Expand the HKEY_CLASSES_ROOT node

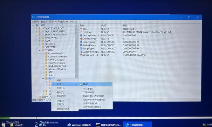point(36,28)
